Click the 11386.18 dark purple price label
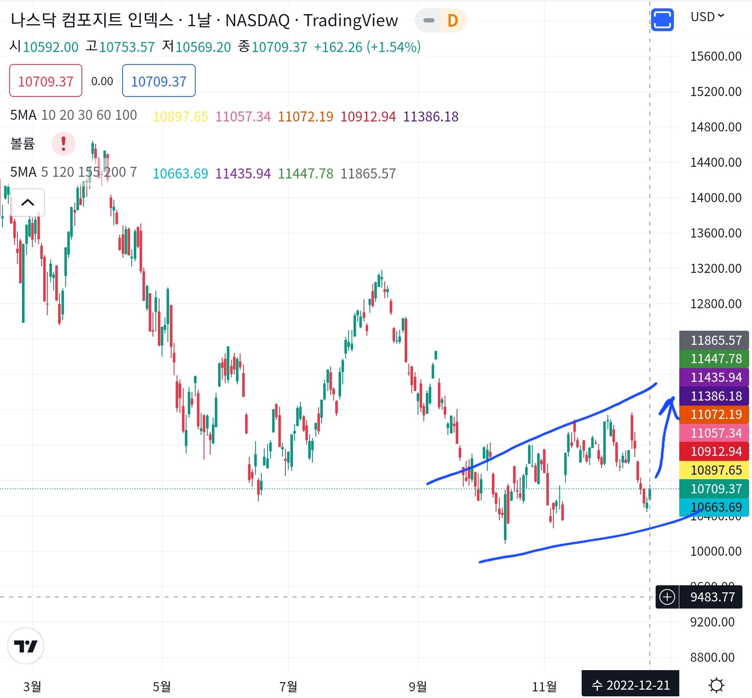The image size is (752, 698). (714, 396)
